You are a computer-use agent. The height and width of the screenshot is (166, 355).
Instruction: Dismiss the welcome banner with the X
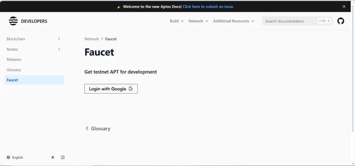click(344, 6)
